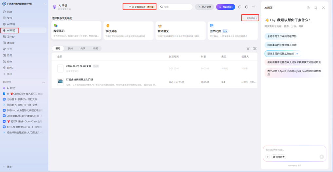The image size is (333, 172).
Task: Click 导入文件 button
Action: point(204,7)
